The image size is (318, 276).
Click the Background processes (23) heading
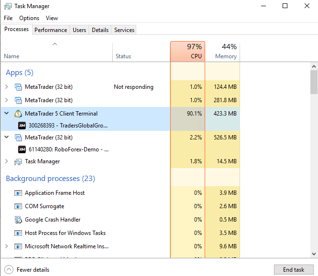pos(51,179)
